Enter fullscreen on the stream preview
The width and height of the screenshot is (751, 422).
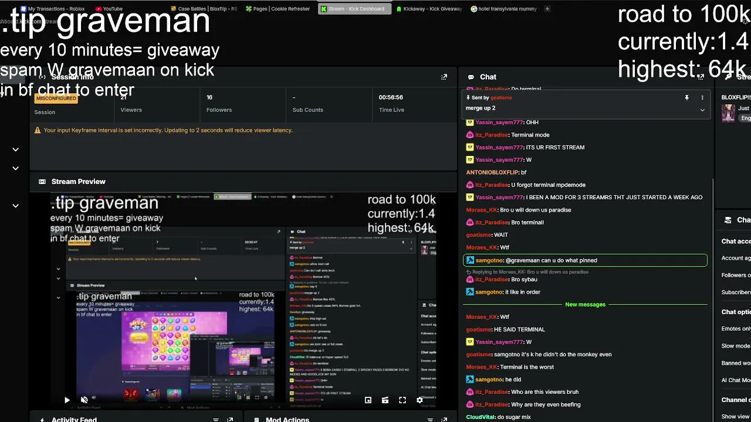402,400
